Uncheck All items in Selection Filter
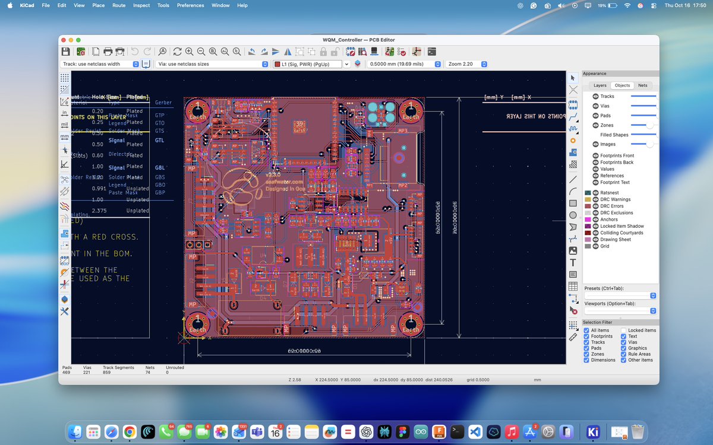 tap(586, 330)
